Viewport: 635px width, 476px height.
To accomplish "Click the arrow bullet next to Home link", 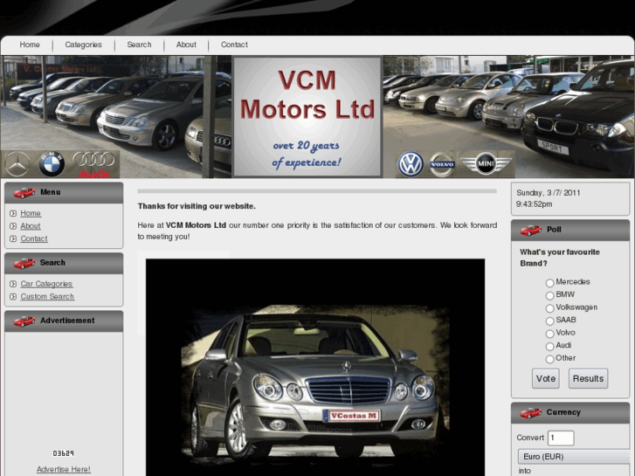I will [13, 213].
